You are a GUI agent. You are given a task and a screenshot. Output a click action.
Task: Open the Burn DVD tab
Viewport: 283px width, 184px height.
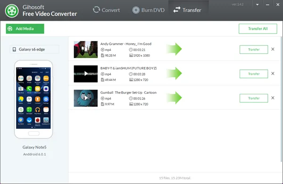pos(149,10)
